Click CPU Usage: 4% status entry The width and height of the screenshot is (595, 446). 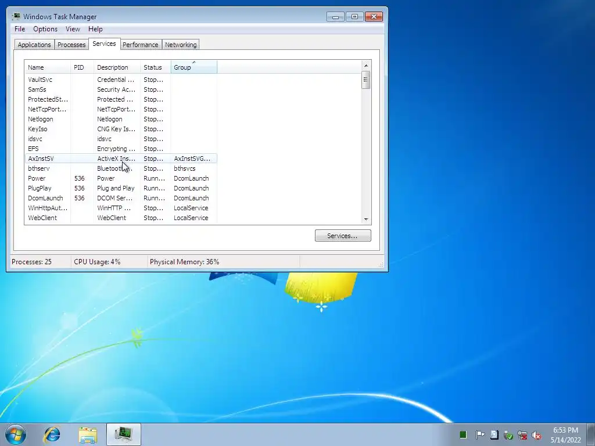[97, 262]
